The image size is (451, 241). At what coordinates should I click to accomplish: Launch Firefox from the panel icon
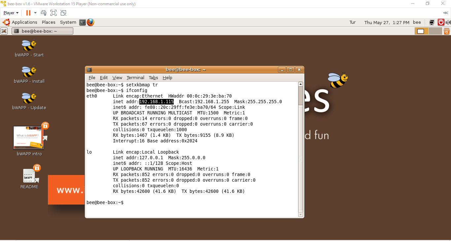pyautogui.click(x=90, y=22)
